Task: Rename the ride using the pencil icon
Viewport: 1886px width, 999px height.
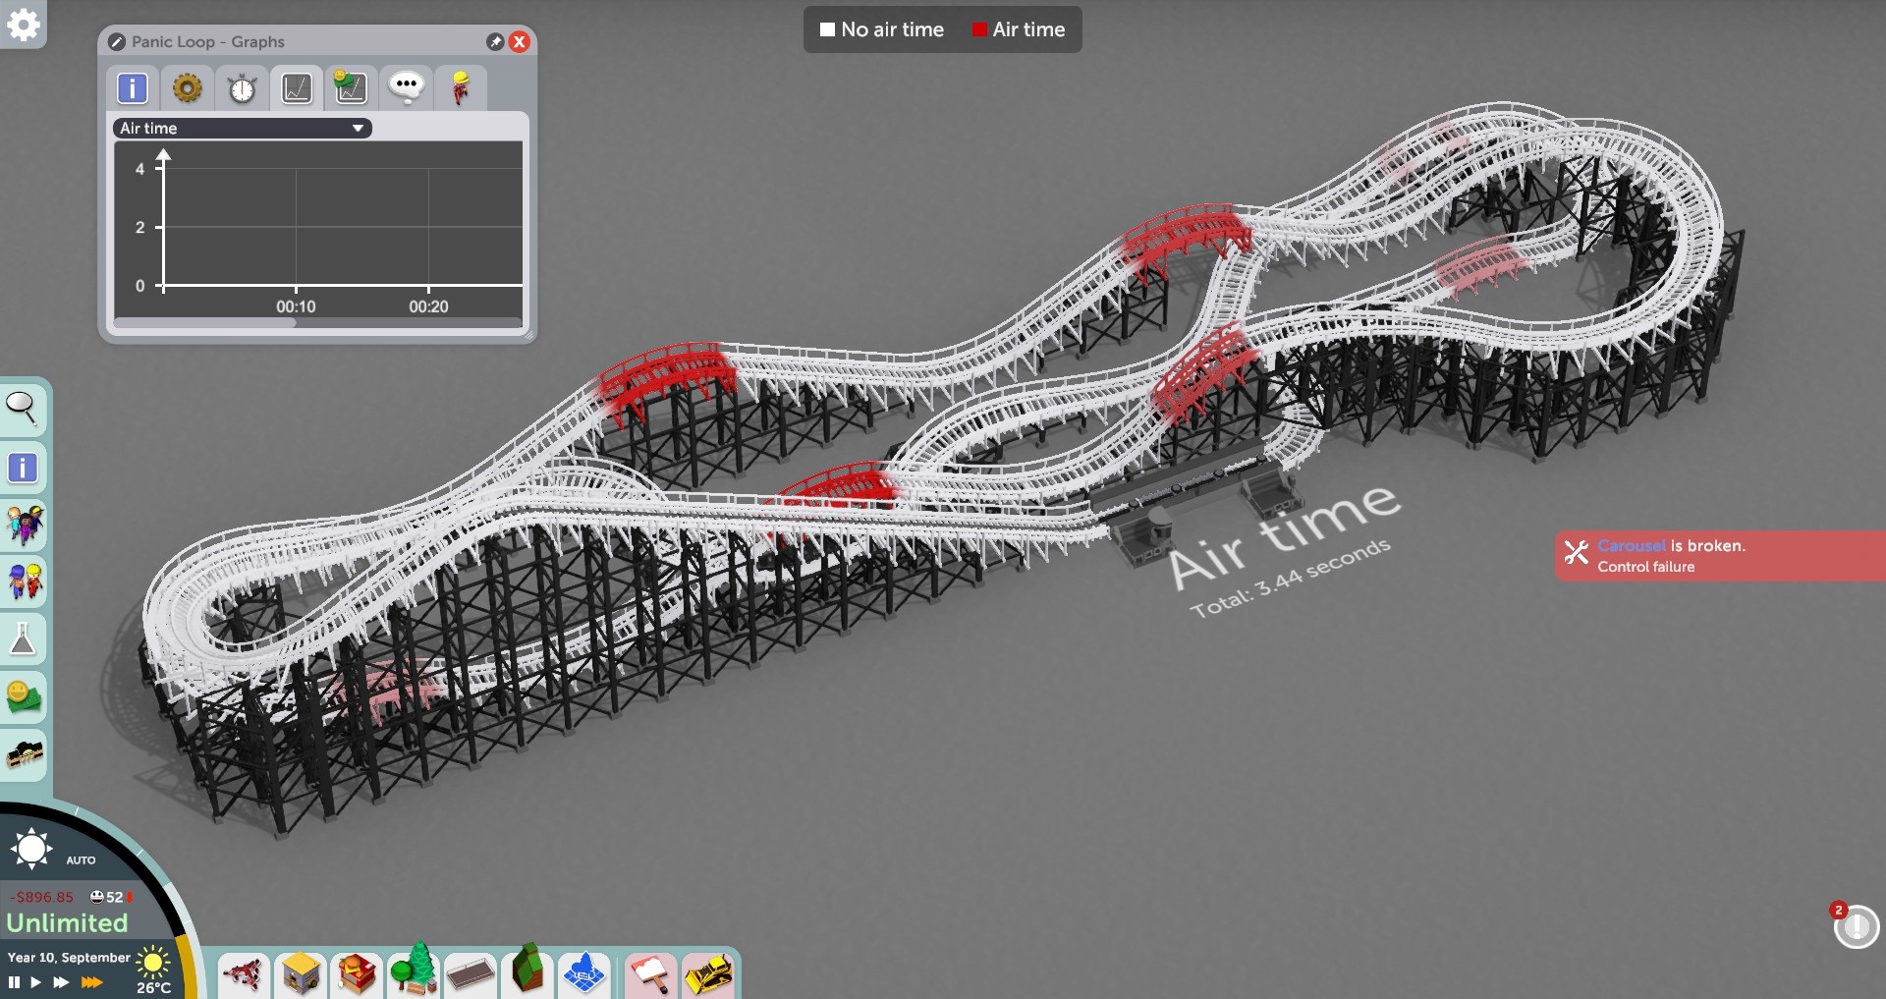Action: point(116,42)
